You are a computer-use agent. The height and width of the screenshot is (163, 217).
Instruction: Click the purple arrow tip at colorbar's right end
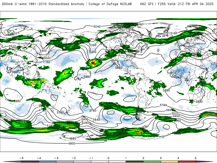coord(203,162)
